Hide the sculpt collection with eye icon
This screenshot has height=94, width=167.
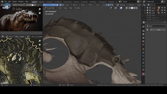point(165,8)
